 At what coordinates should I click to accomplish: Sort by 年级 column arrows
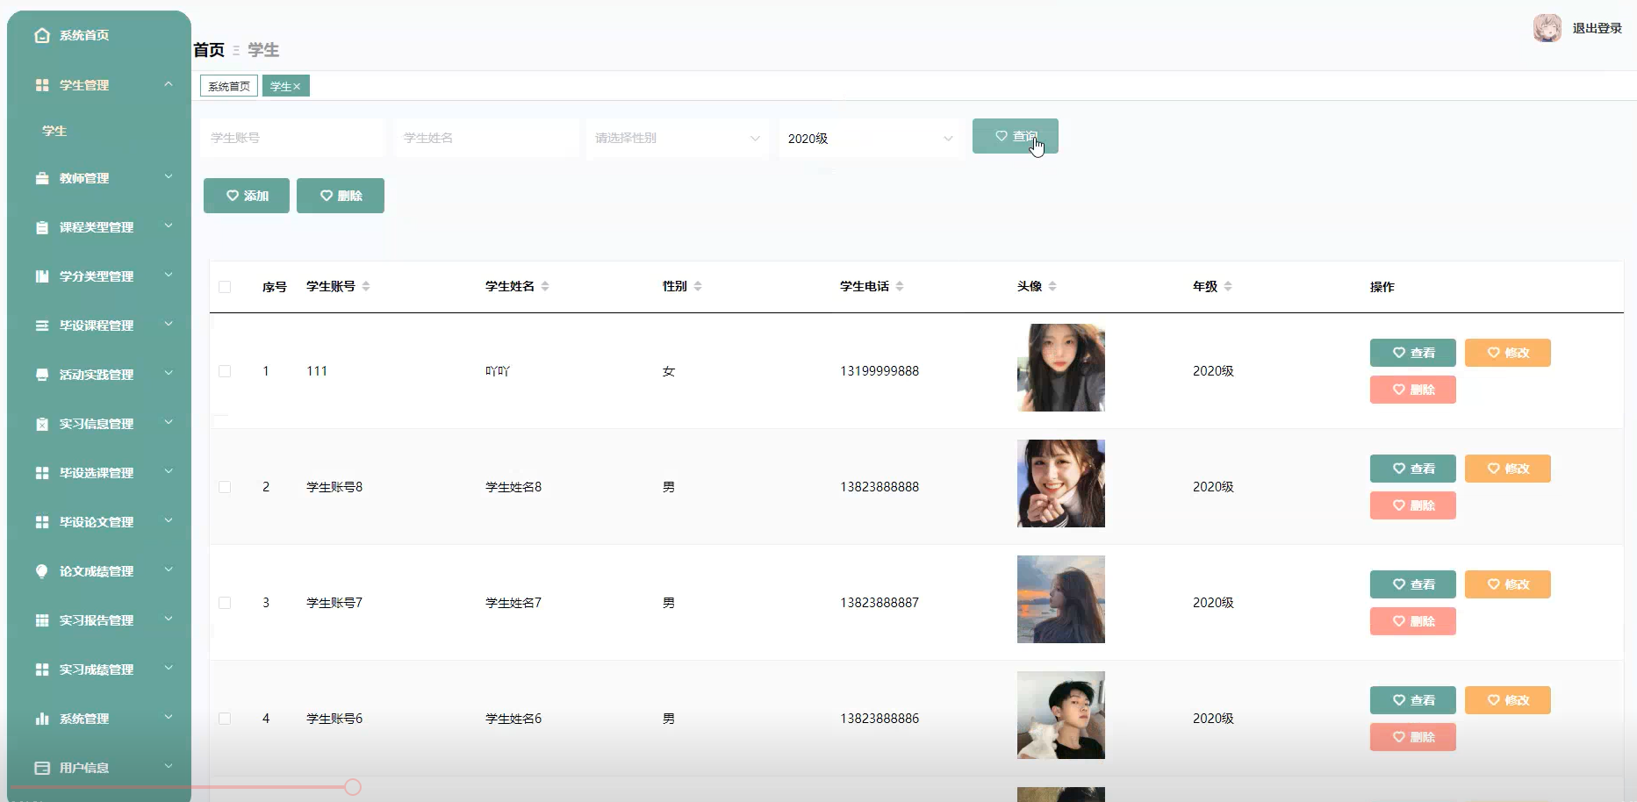[1228, 286]
